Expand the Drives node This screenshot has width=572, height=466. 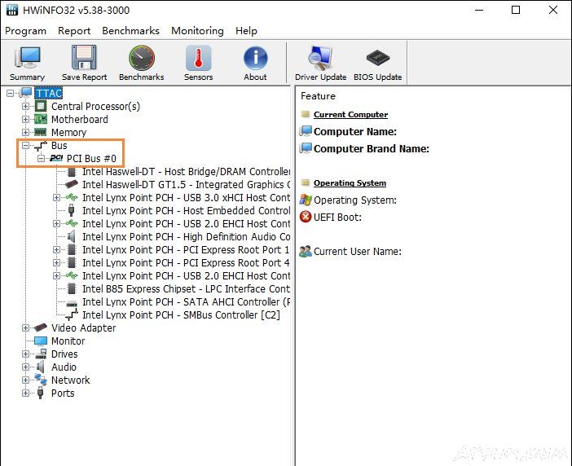(25, 354)
